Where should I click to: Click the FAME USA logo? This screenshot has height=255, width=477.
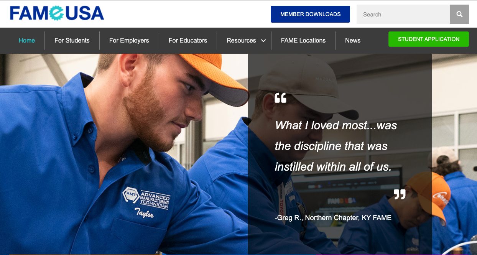point(57,13)
